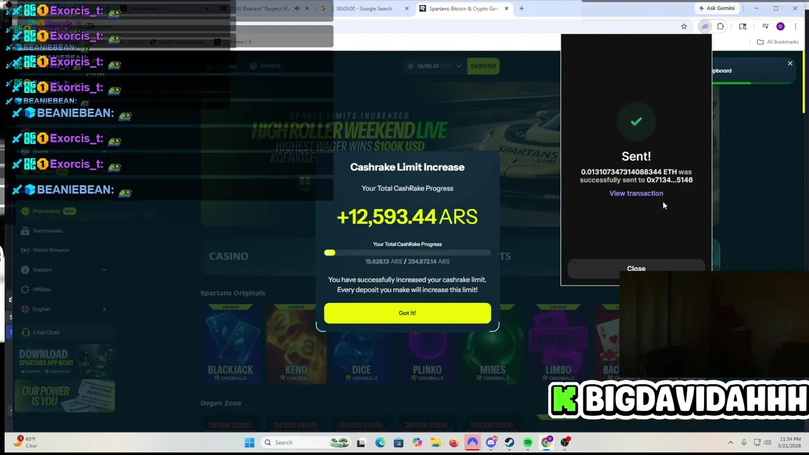Open the Phantom wallet extension icon
This screenshot has width=809, height=455.
point(705,27)
